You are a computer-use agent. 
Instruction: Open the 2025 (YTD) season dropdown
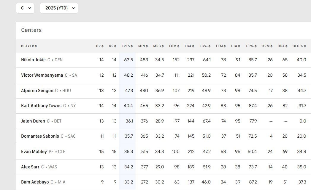tap(59, 8)
